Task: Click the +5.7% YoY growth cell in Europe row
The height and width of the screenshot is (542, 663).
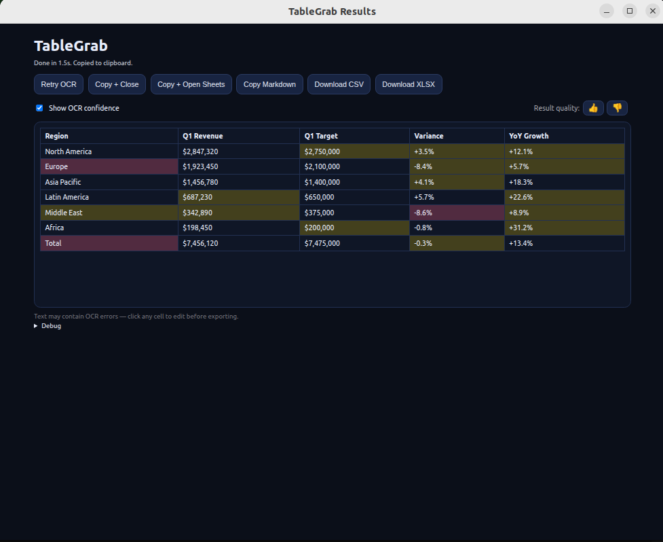Action: [565, 166]
